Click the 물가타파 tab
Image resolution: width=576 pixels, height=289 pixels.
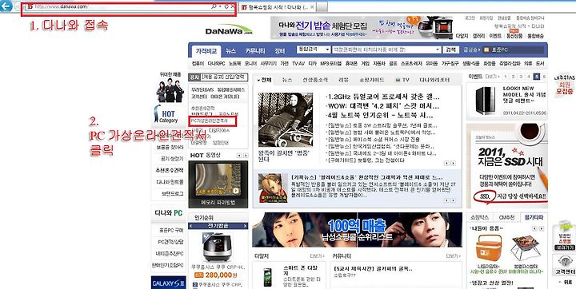click(534, 217)
